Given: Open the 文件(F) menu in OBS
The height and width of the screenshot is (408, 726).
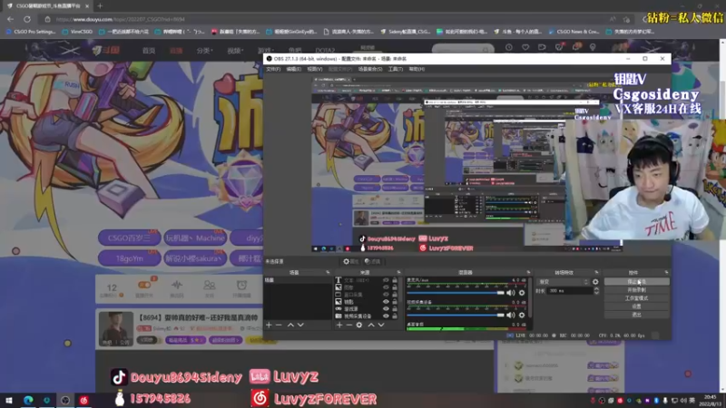Looking at the screenshot, I should (x=273, y=69).
